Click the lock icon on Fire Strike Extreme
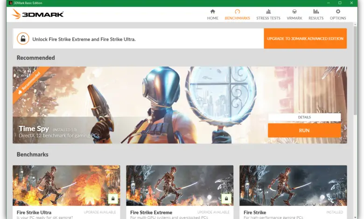364x219 pixels. click(x=226, y=198)
